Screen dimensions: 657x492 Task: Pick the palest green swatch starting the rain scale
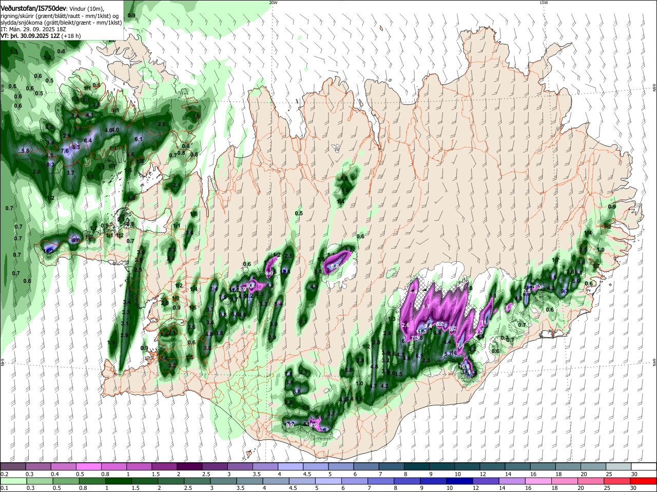pyautogui.click(x=13, y=481)
